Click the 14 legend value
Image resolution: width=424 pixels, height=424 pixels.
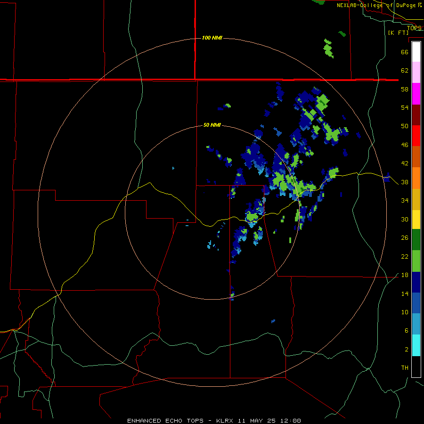[405, 294]
